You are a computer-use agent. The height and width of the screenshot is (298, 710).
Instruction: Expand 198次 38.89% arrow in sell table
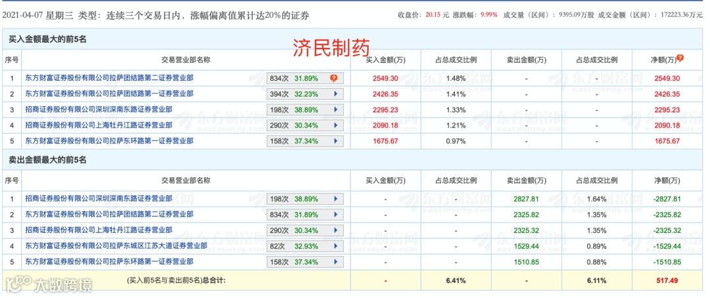point(335,198)
